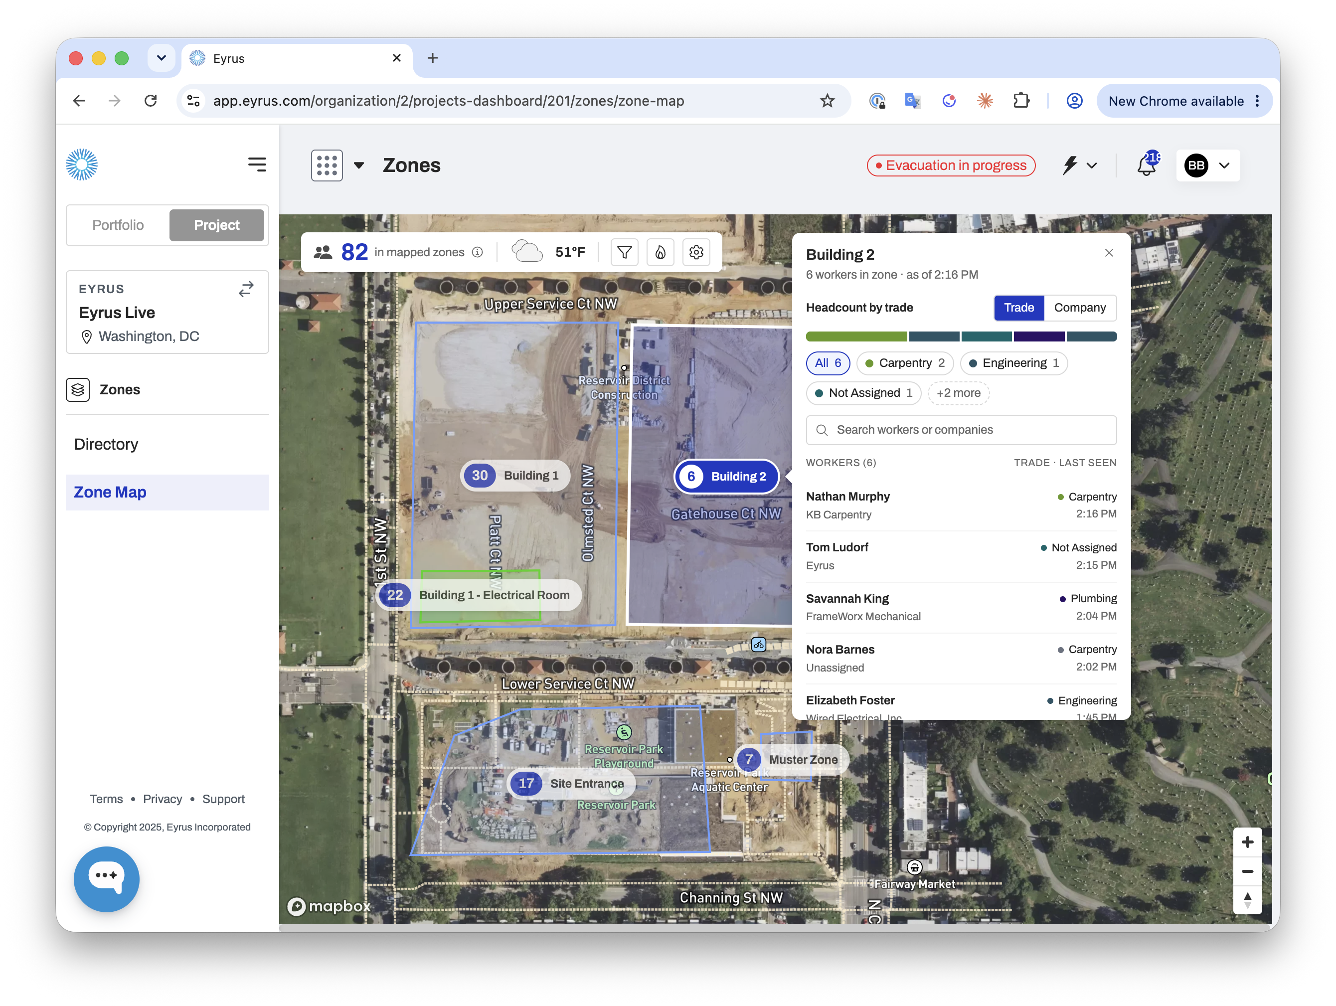The width and height of the screenshot is (1336, 1006).
Task: Click the heatmap flame icon
Action: tap(660, 252)
